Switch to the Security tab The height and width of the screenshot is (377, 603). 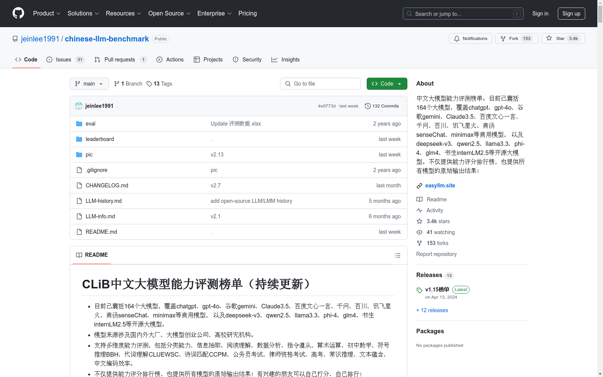pyautogui.click(x=247, y=60)
